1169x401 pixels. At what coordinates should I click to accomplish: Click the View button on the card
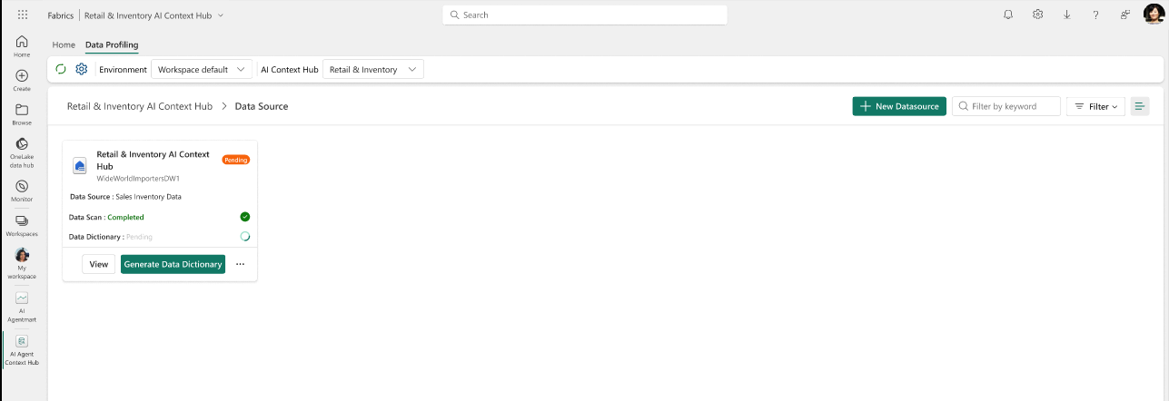99,264
